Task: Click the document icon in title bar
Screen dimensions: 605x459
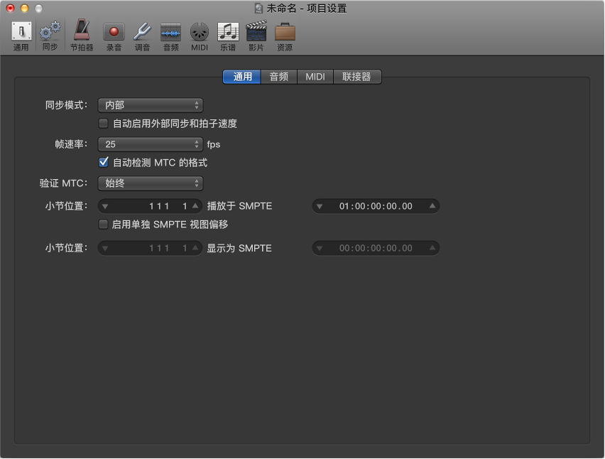Action: 258,8
